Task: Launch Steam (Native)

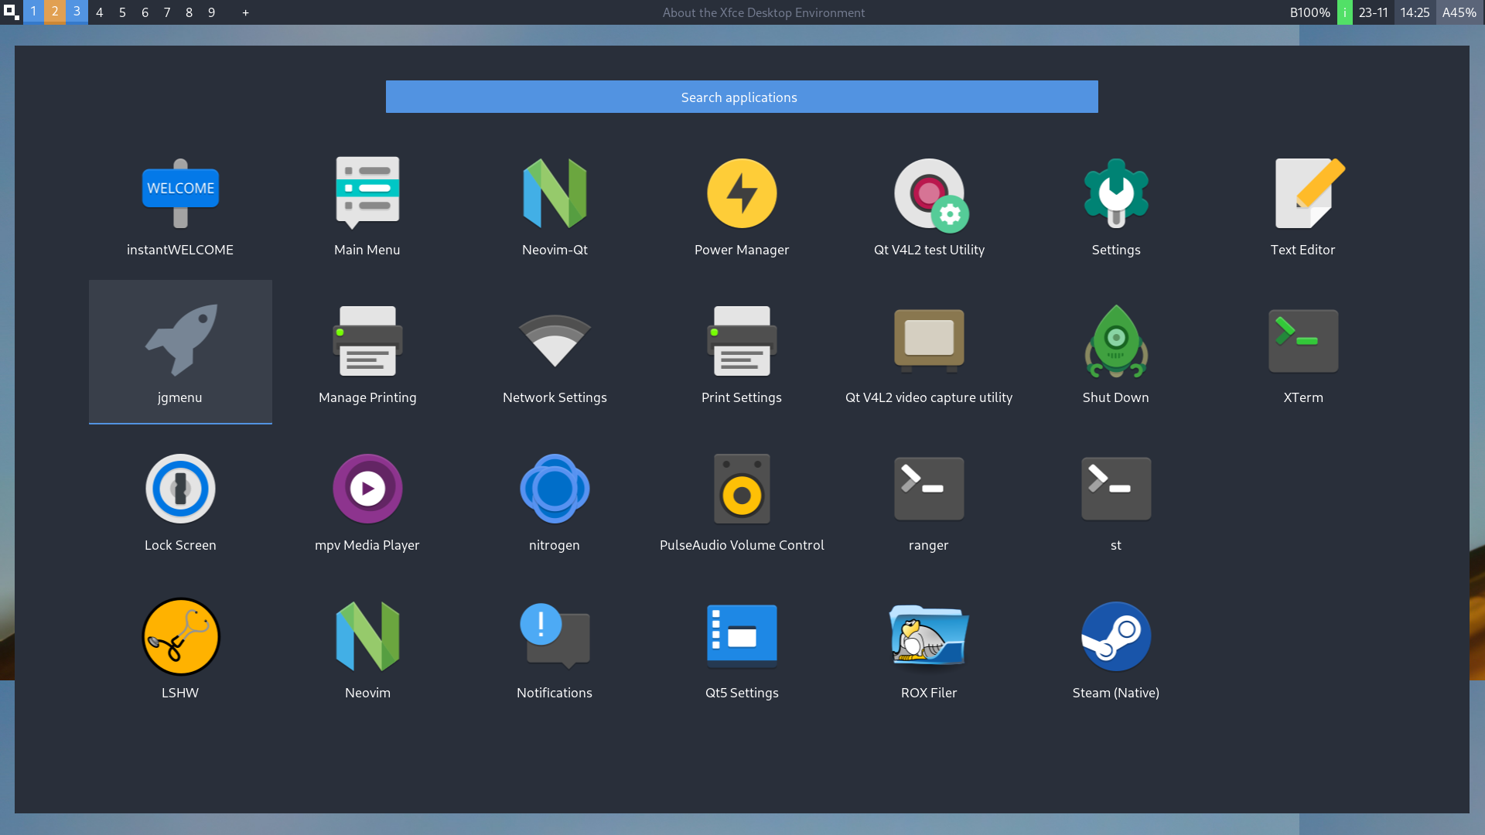Action: 1116,636
